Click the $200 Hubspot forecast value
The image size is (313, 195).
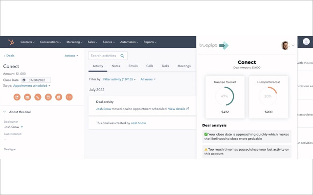point(268,112)
